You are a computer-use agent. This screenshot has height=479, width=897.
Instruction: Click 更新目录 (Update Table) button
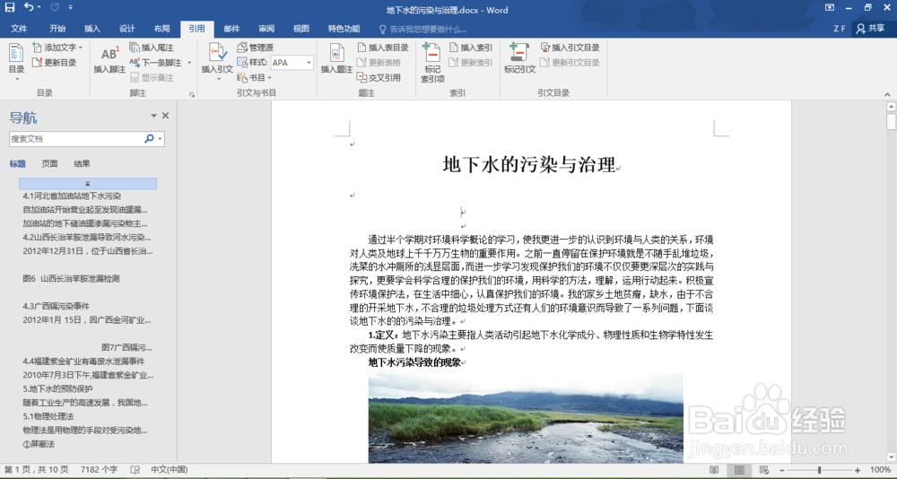55,63
